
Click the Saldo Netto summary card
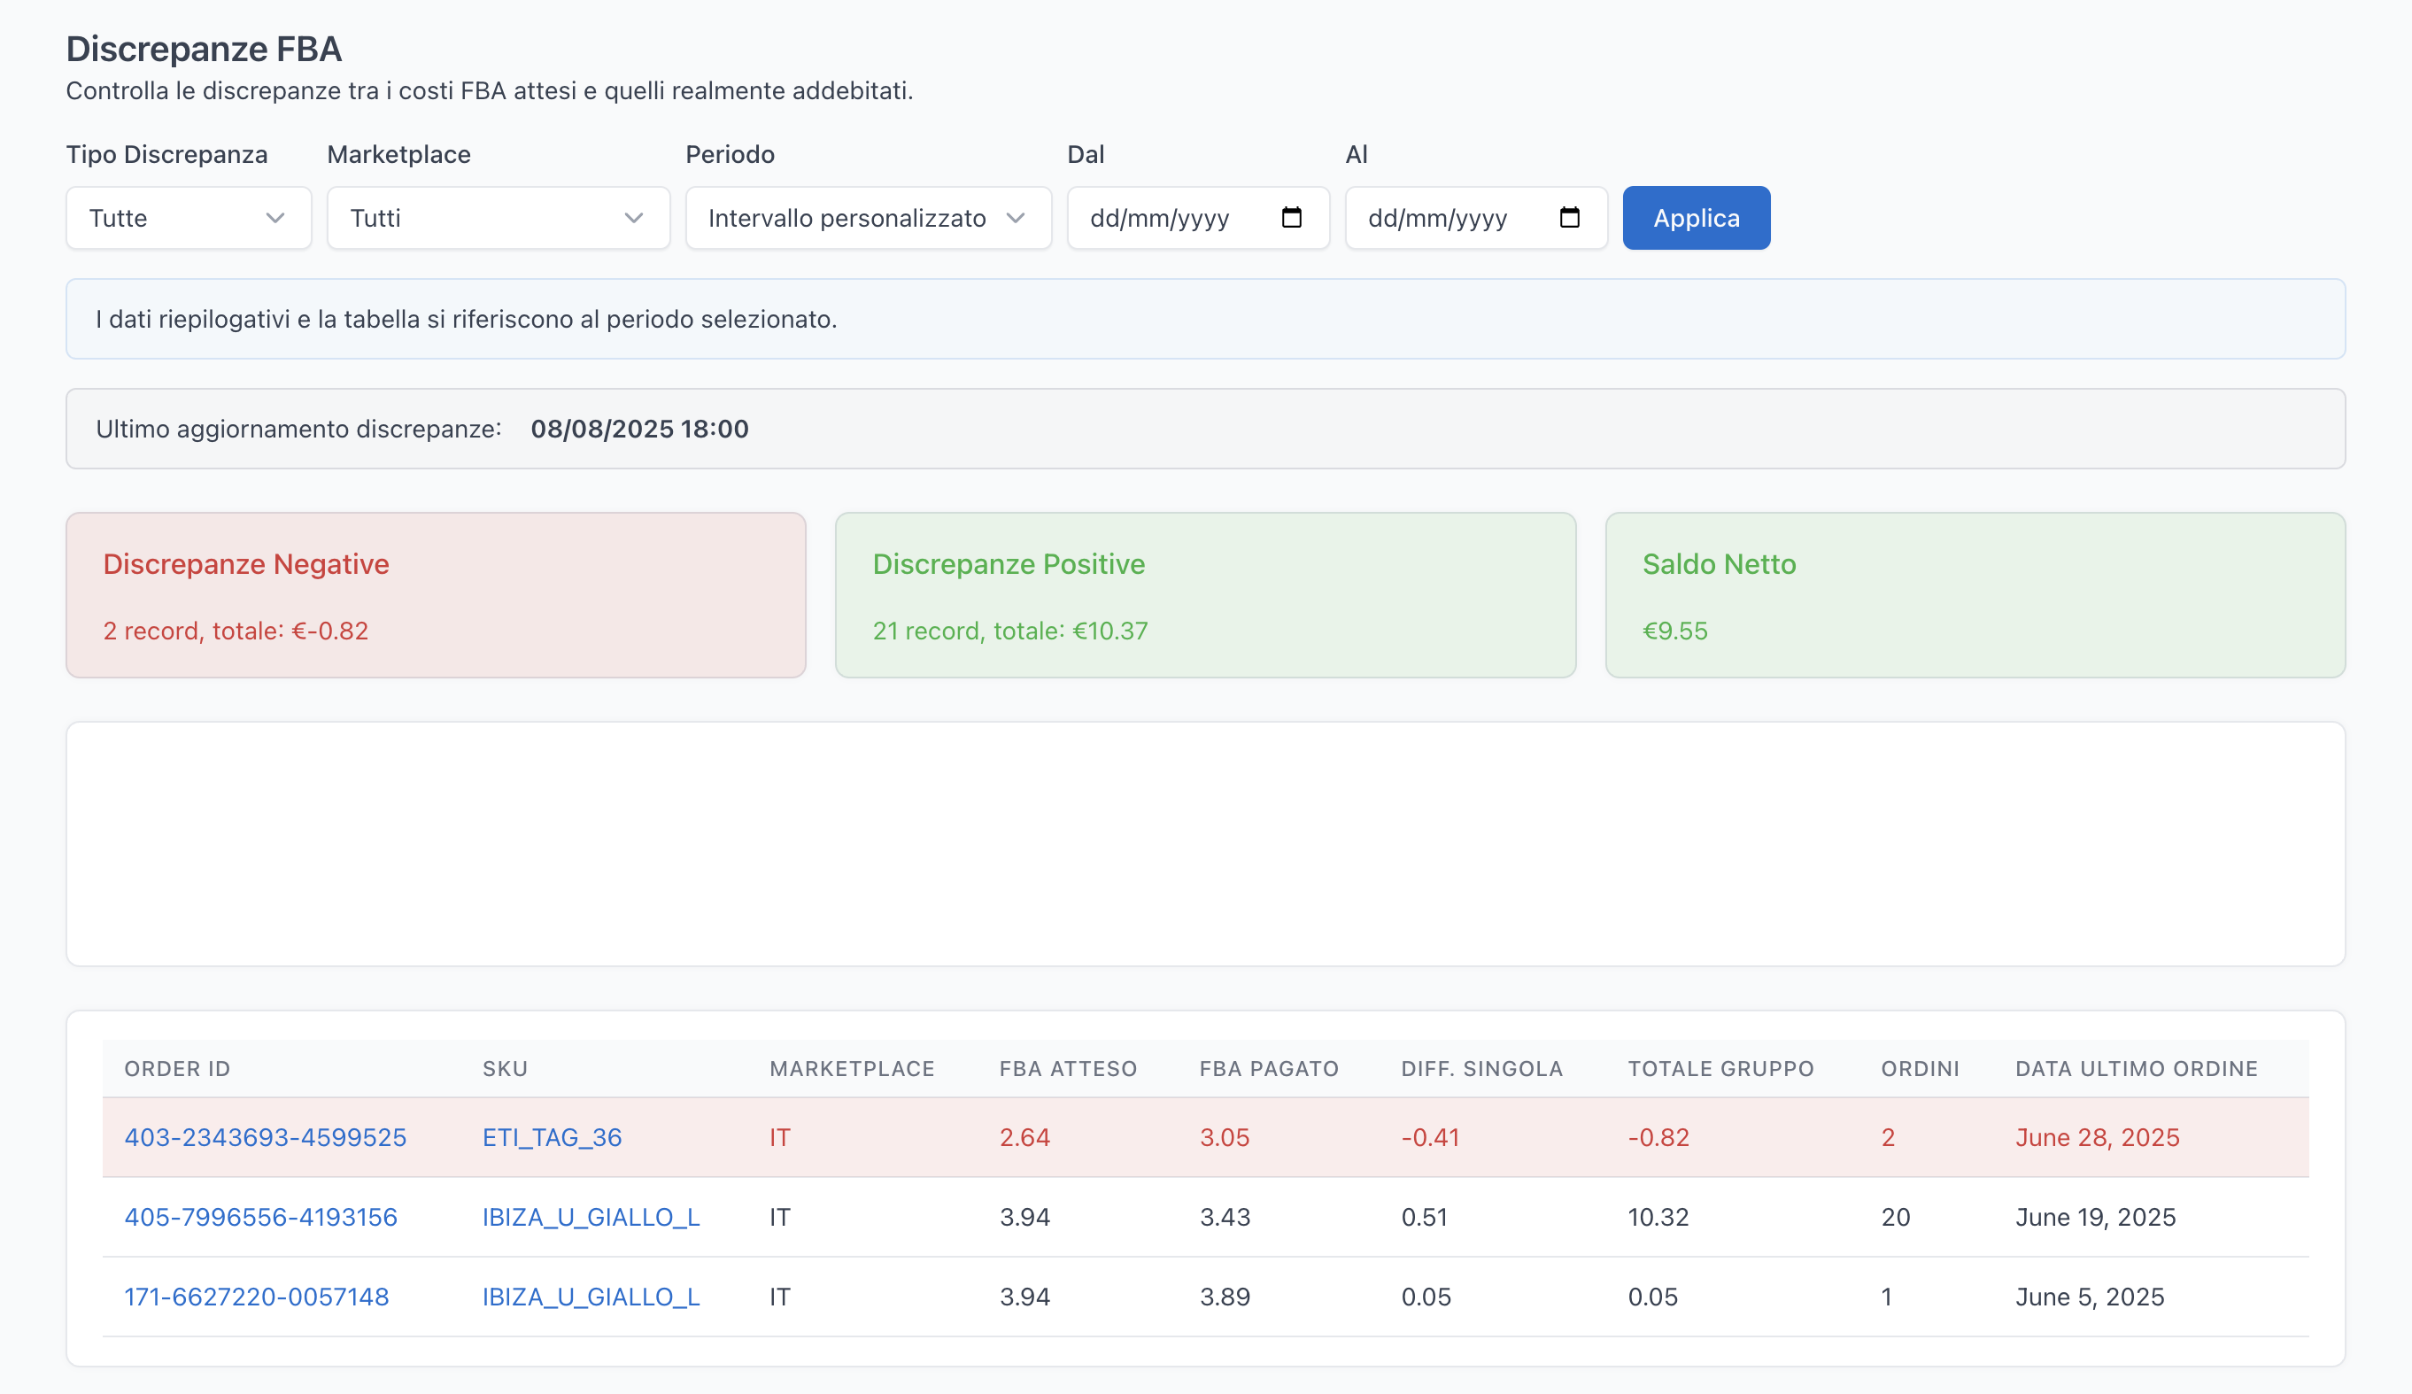click(x=1974, y=594)
